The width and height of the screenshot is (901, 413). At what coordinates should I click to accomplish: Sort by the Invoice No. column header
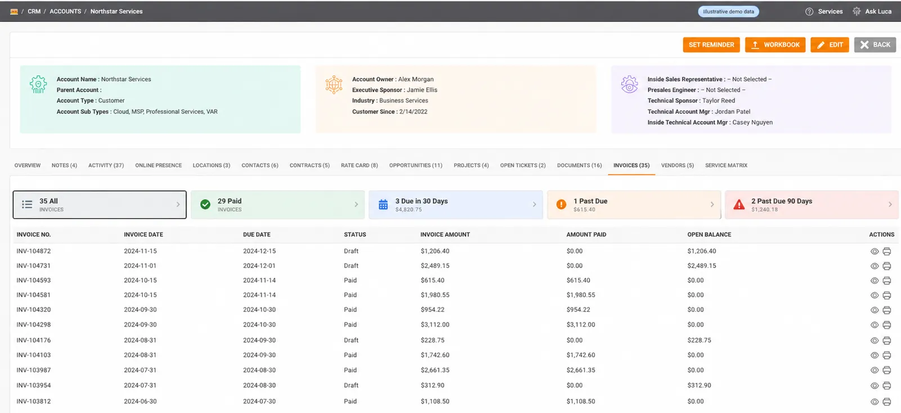34,235
